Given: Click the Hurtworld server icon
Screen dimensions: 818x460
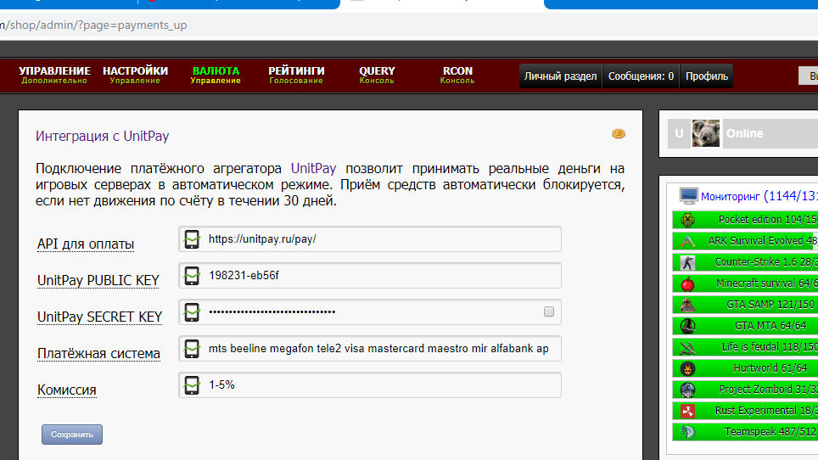Looking at the screenshot, I should pos(687,368).
